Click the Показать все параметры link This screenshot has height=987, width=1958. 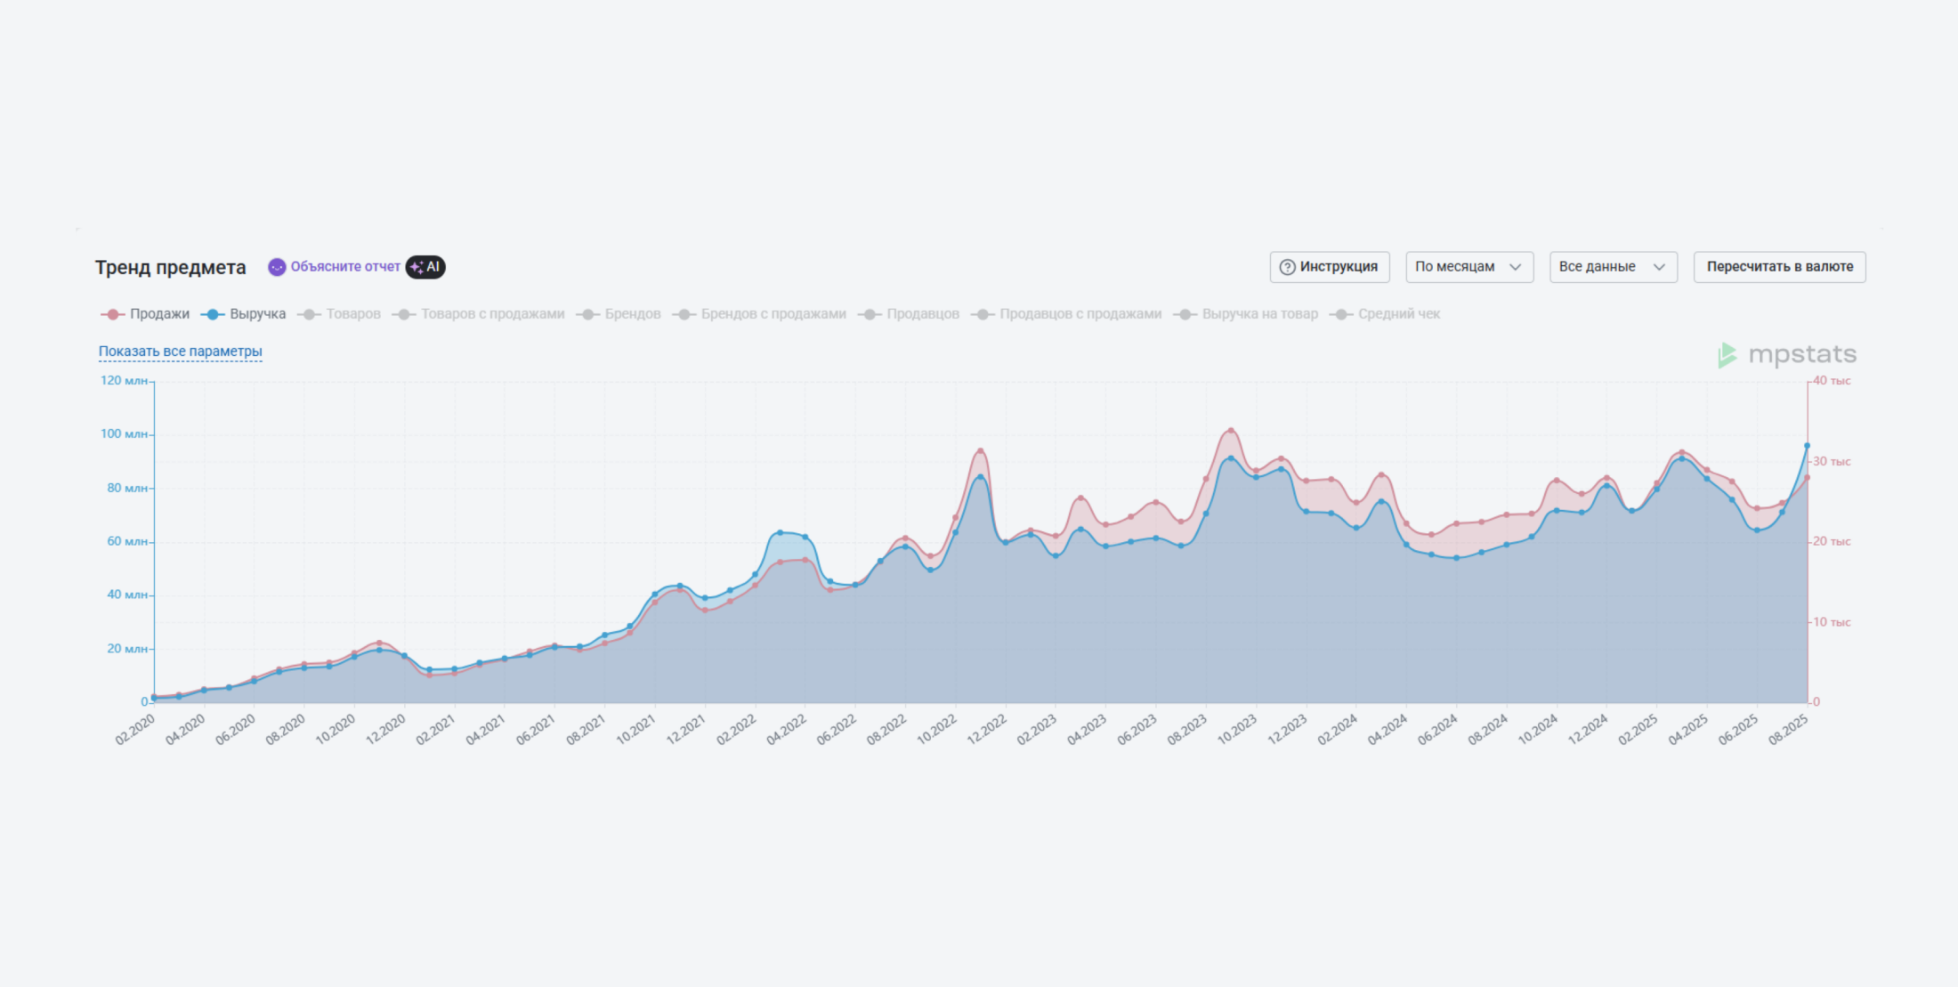[x=180, y=352]
